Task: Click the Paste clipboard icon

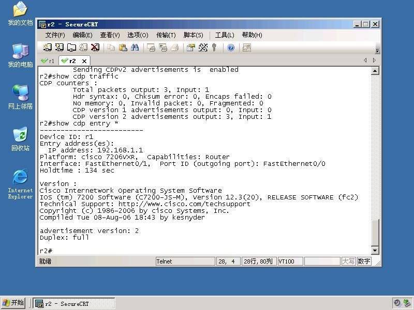Action: tap(123, 48)
